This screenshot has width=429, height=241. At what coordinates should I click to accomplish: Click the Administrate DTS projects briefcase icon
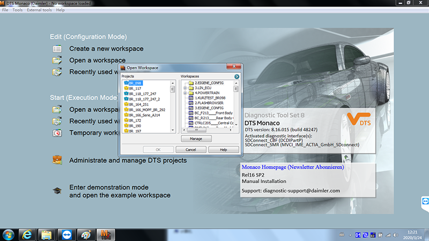[57, 160]
